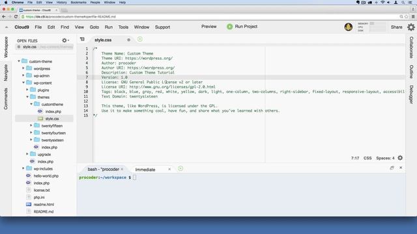Open the Support menu
Screen dimensions: 417x234
pos(162,27)
